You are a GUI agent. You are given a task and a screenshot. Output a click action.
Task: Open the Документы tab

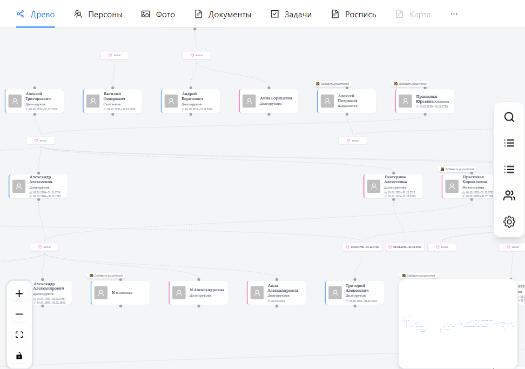tap(223, 15)
